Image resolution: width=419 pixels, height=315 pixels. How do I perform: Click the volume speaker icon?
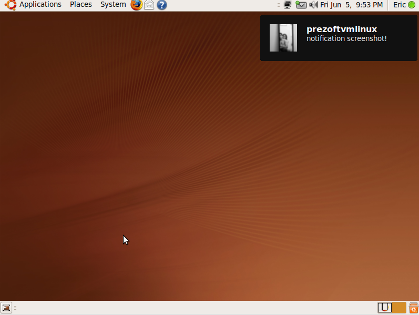click(313, 5)
